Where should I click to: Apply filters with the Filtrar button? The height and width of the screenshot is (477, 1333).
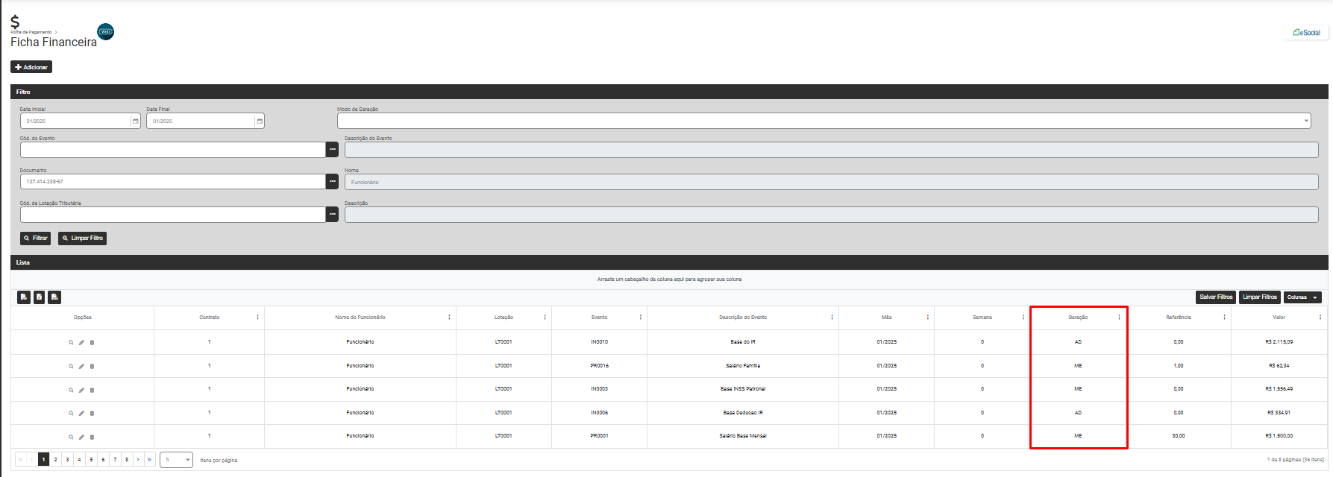pos(35,238)
